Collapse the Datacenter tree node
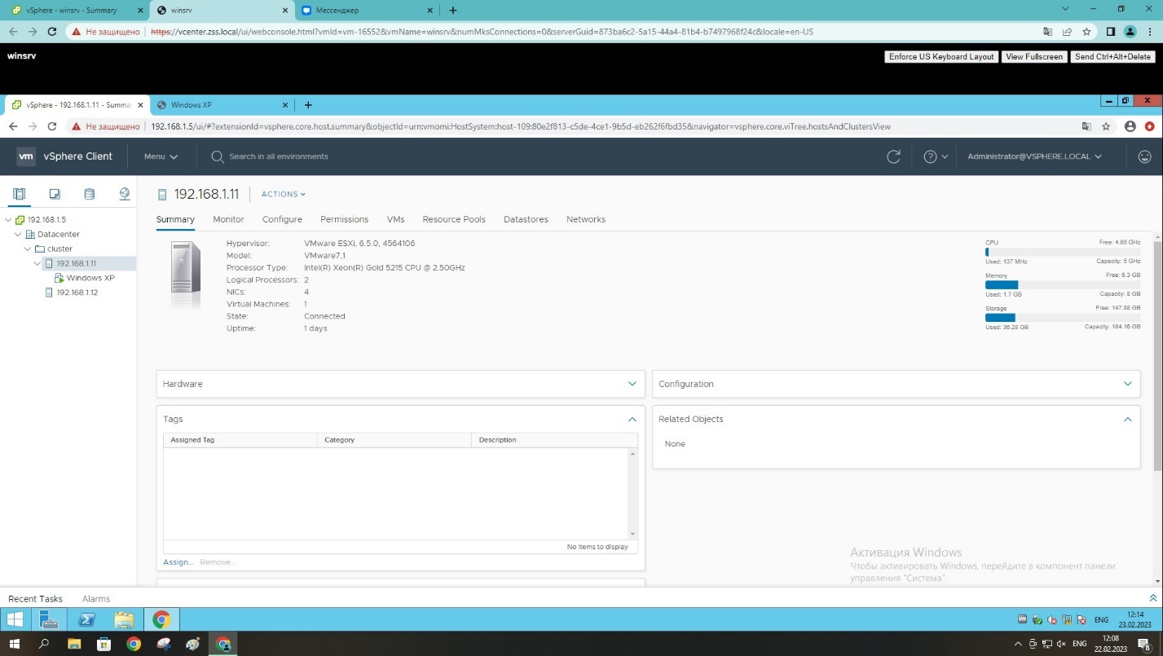 (x=18, y=235)
